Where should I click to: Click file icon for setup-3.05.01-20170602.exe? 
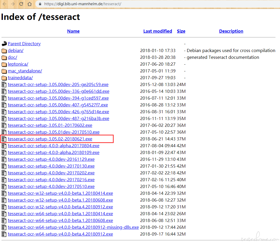[x=4, y=125]
